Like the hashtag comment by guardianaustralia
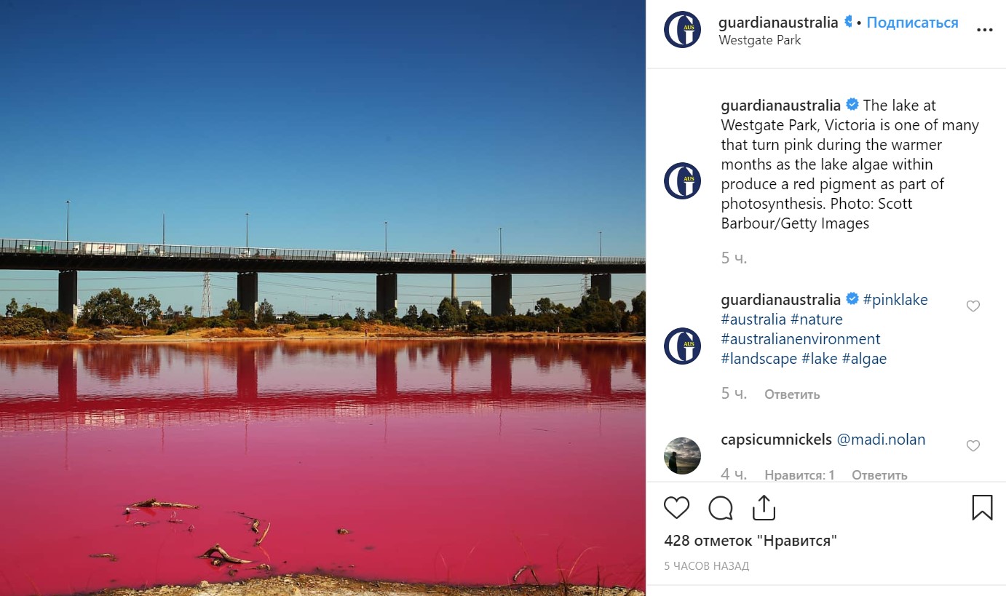 [x=973, y=306]
